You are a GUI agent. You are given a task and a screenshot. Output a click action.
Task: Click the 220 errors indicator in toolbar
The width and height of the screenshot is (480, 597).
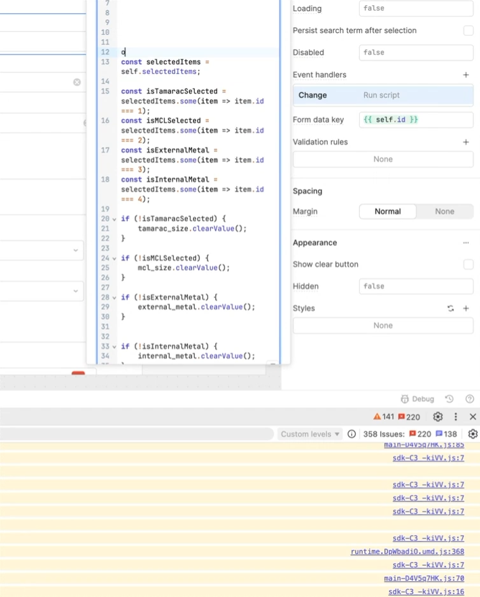[409, 417]
